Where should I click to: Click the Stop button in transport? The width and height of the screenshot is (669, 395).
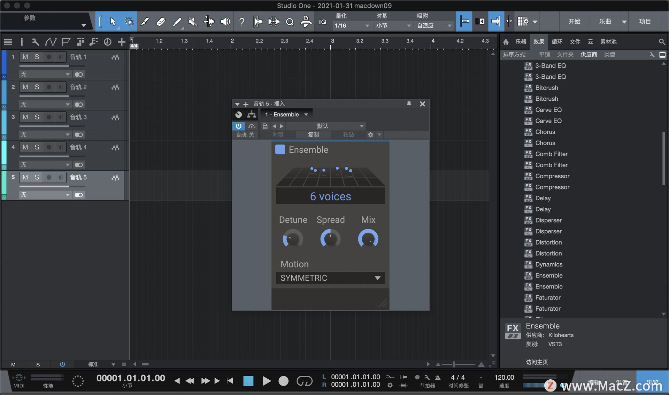click(x=248, y=381)
